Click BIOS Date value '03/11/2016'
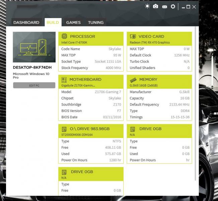Screen dimensions: 218x201 112,117
